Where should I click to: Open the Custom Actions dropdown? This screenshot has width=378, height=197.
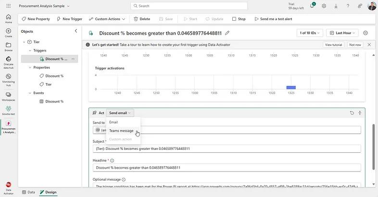(107, 19)
